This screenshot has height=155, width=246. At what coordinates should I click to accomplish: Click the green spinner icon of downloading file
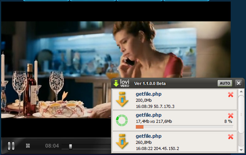click(122, 120)
